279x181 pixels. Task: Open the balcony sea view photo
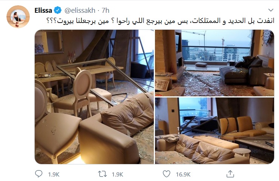tap(215, 63)
